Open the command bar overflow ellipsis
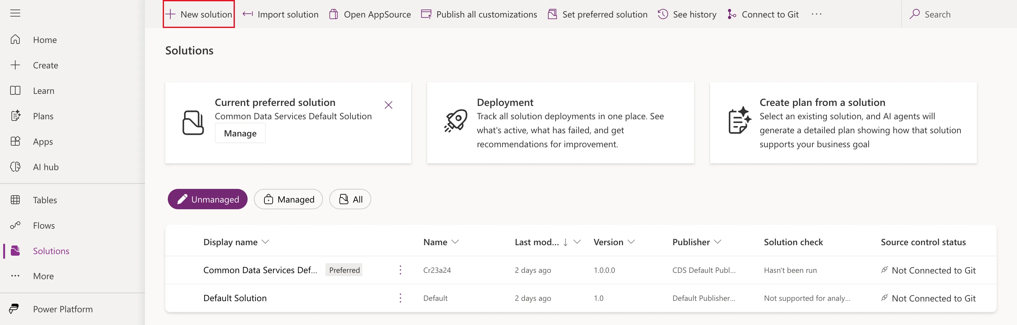This screenshot has height=325, width=1017. [x=816, y=14]
